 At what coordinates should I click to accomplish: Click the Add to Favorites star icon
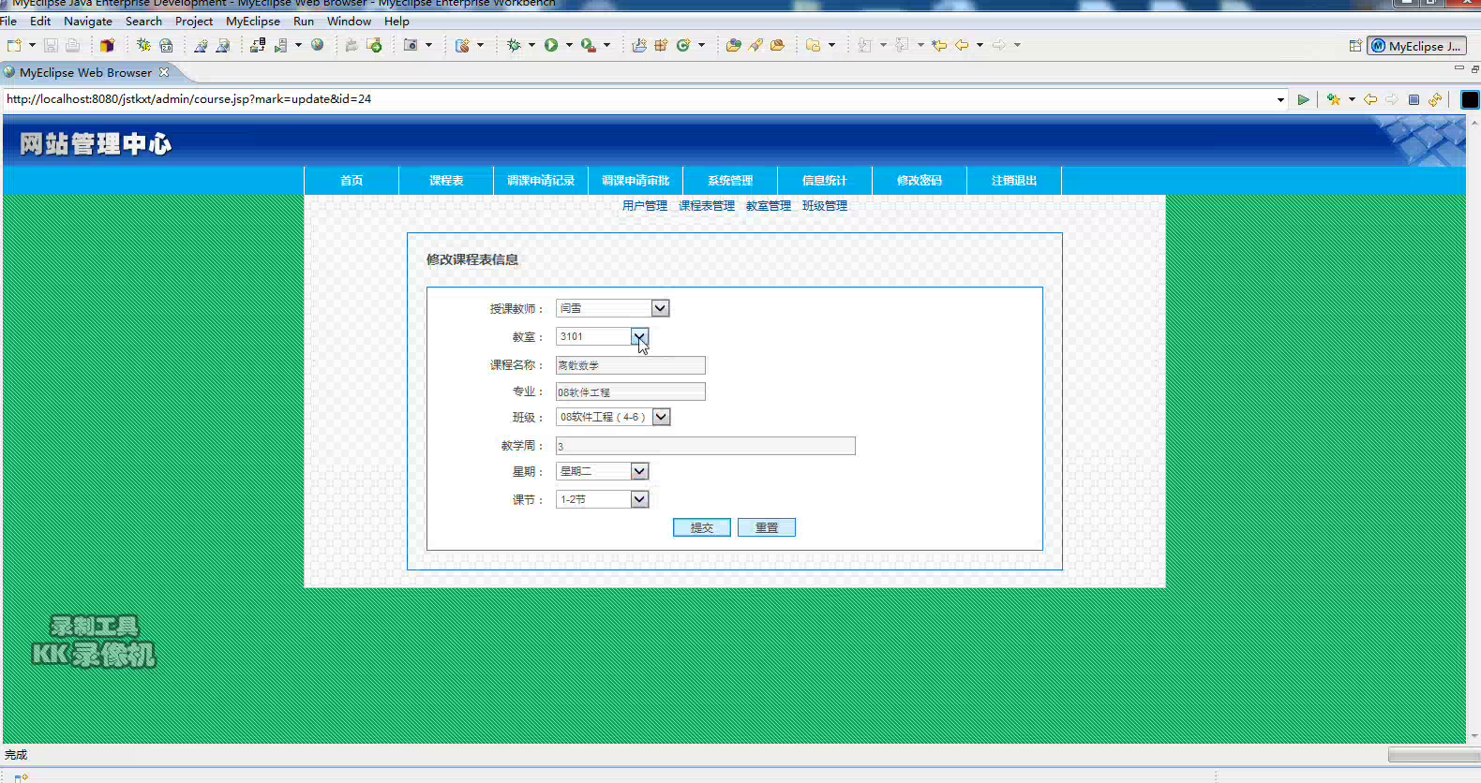click(1333, 99)
